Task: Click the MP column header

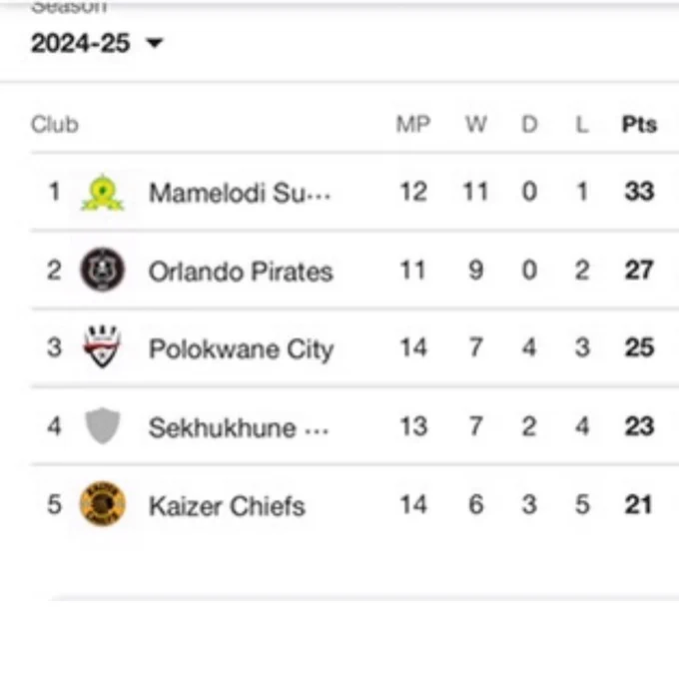Action: (412, 125)
